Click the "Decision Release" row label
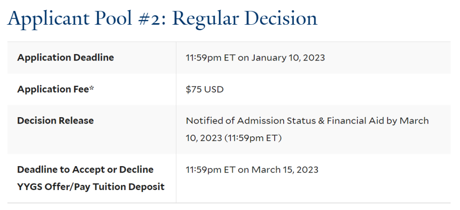This screenshot has height=210, width=460. (x=55, y=121)
